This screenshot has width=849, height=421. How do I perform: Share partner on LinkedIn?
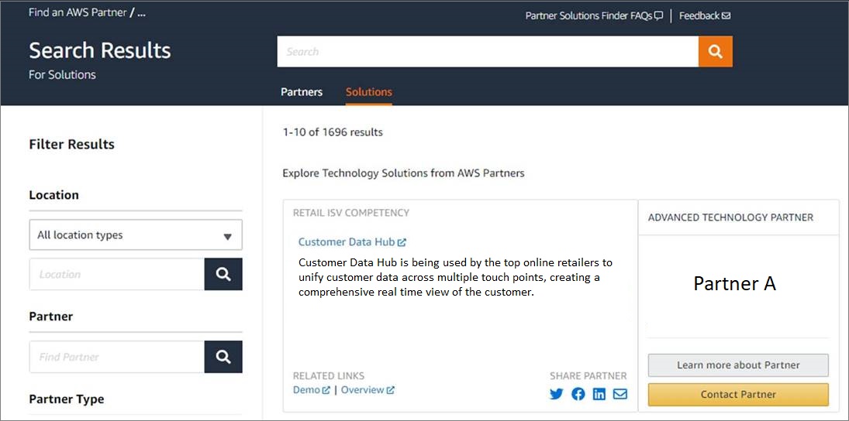pyautogui.click(x=599, y=394)
